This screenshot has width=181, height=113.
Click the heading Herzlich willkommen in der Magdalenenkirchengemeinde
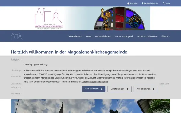pos(69,52)
